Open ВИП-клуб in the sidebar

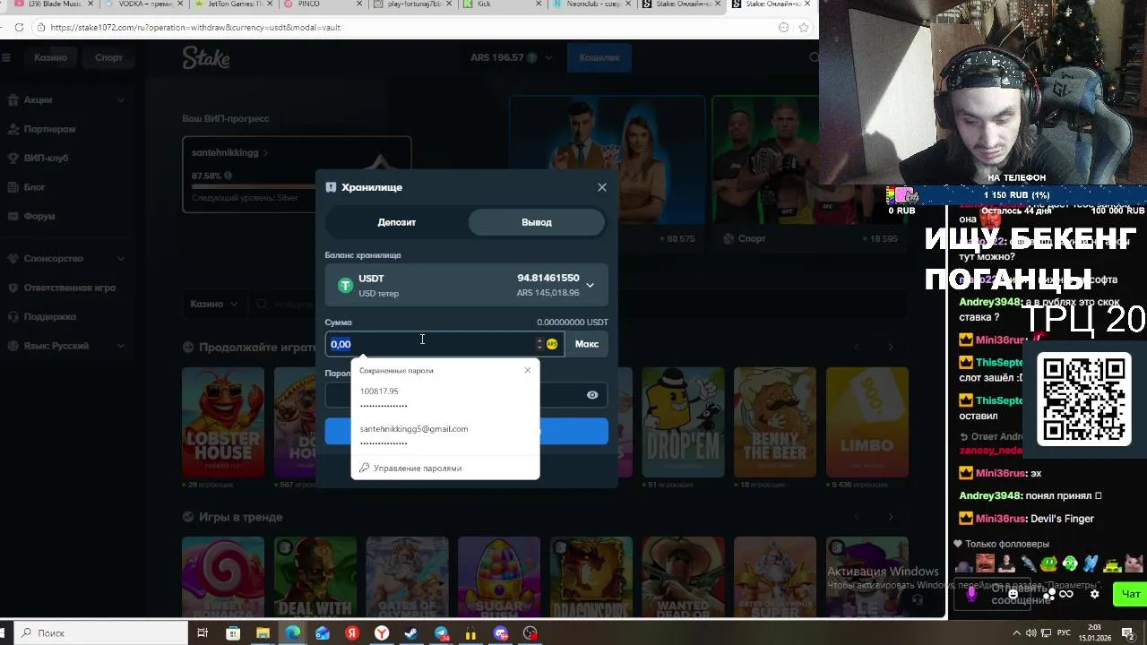tap(65, 158)
